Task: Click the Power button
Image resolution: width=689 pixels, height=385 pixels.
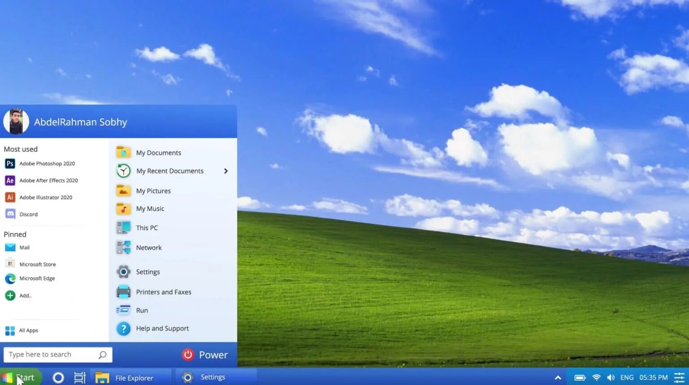Action: pyautogui.click(x=205, y=355)
